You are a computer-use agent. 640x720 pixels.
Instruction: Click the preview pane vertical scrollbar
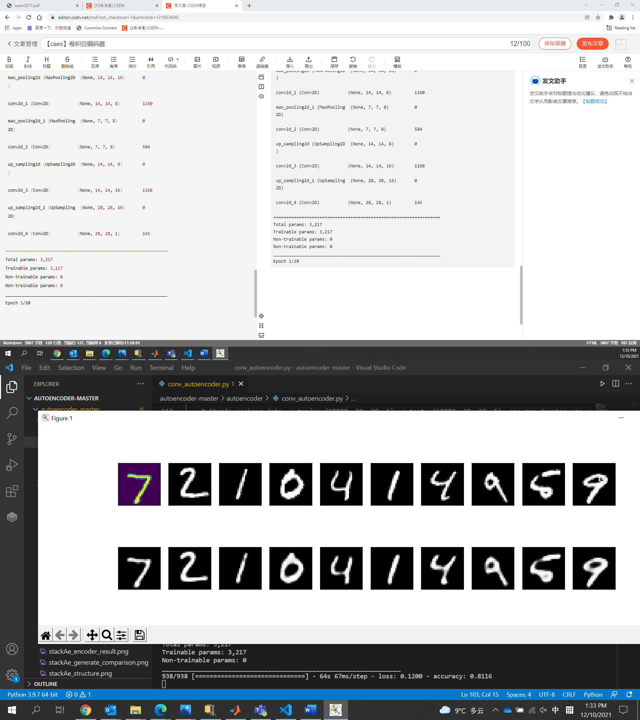[521, 295]
